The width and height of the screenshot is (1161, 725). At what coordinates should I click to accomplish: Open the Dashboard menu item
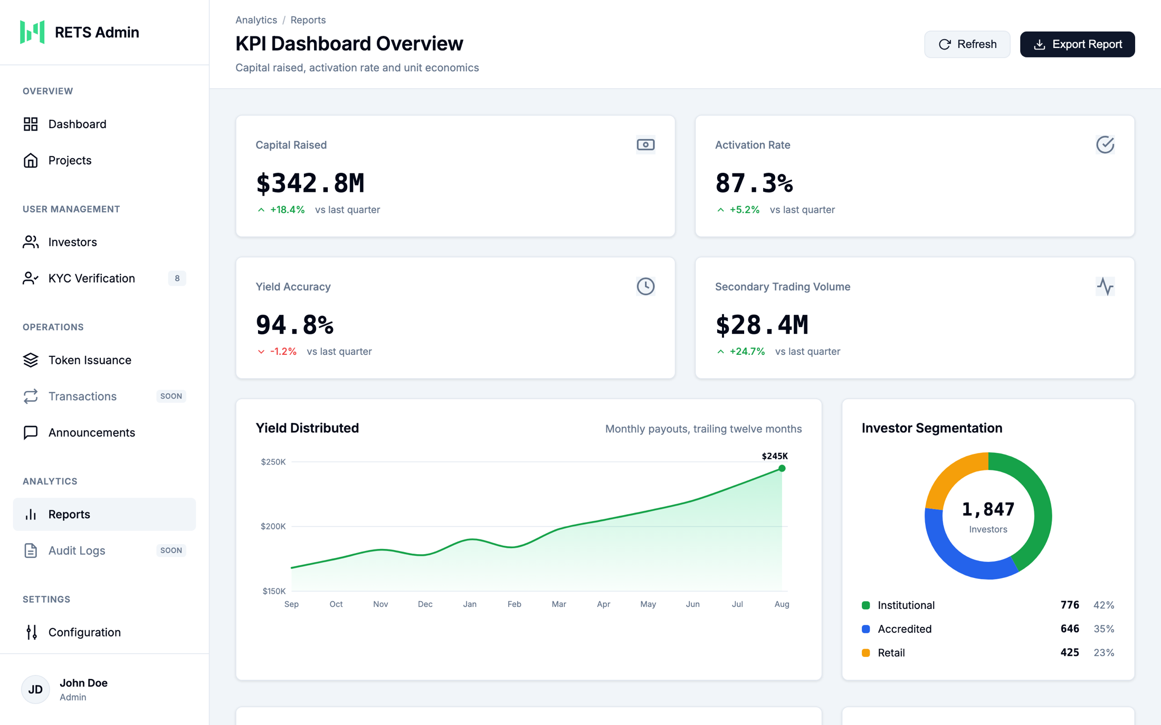tap(104, 124)
